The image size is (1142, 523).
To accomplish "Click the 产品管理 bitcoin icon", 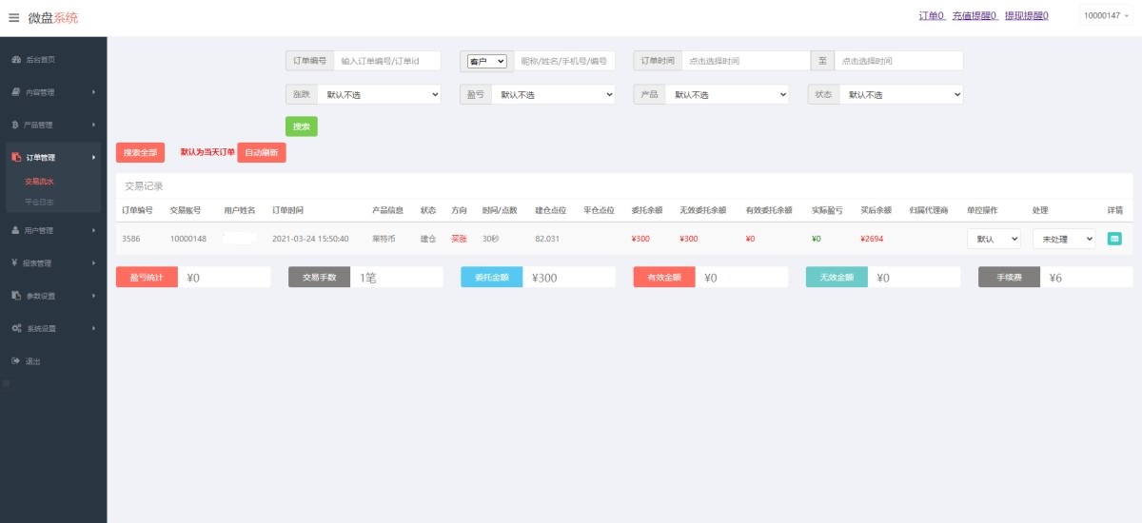I will click(x=15, y=125).
